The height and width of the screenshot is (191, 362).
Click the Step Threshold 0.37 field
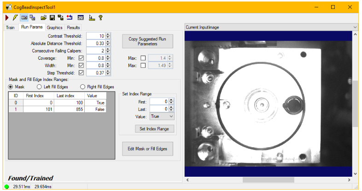(96, 73)
